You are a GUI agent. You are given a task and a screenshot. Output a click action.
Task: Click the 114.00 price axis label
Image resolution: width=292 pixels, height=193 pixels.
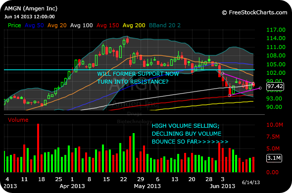276,38
